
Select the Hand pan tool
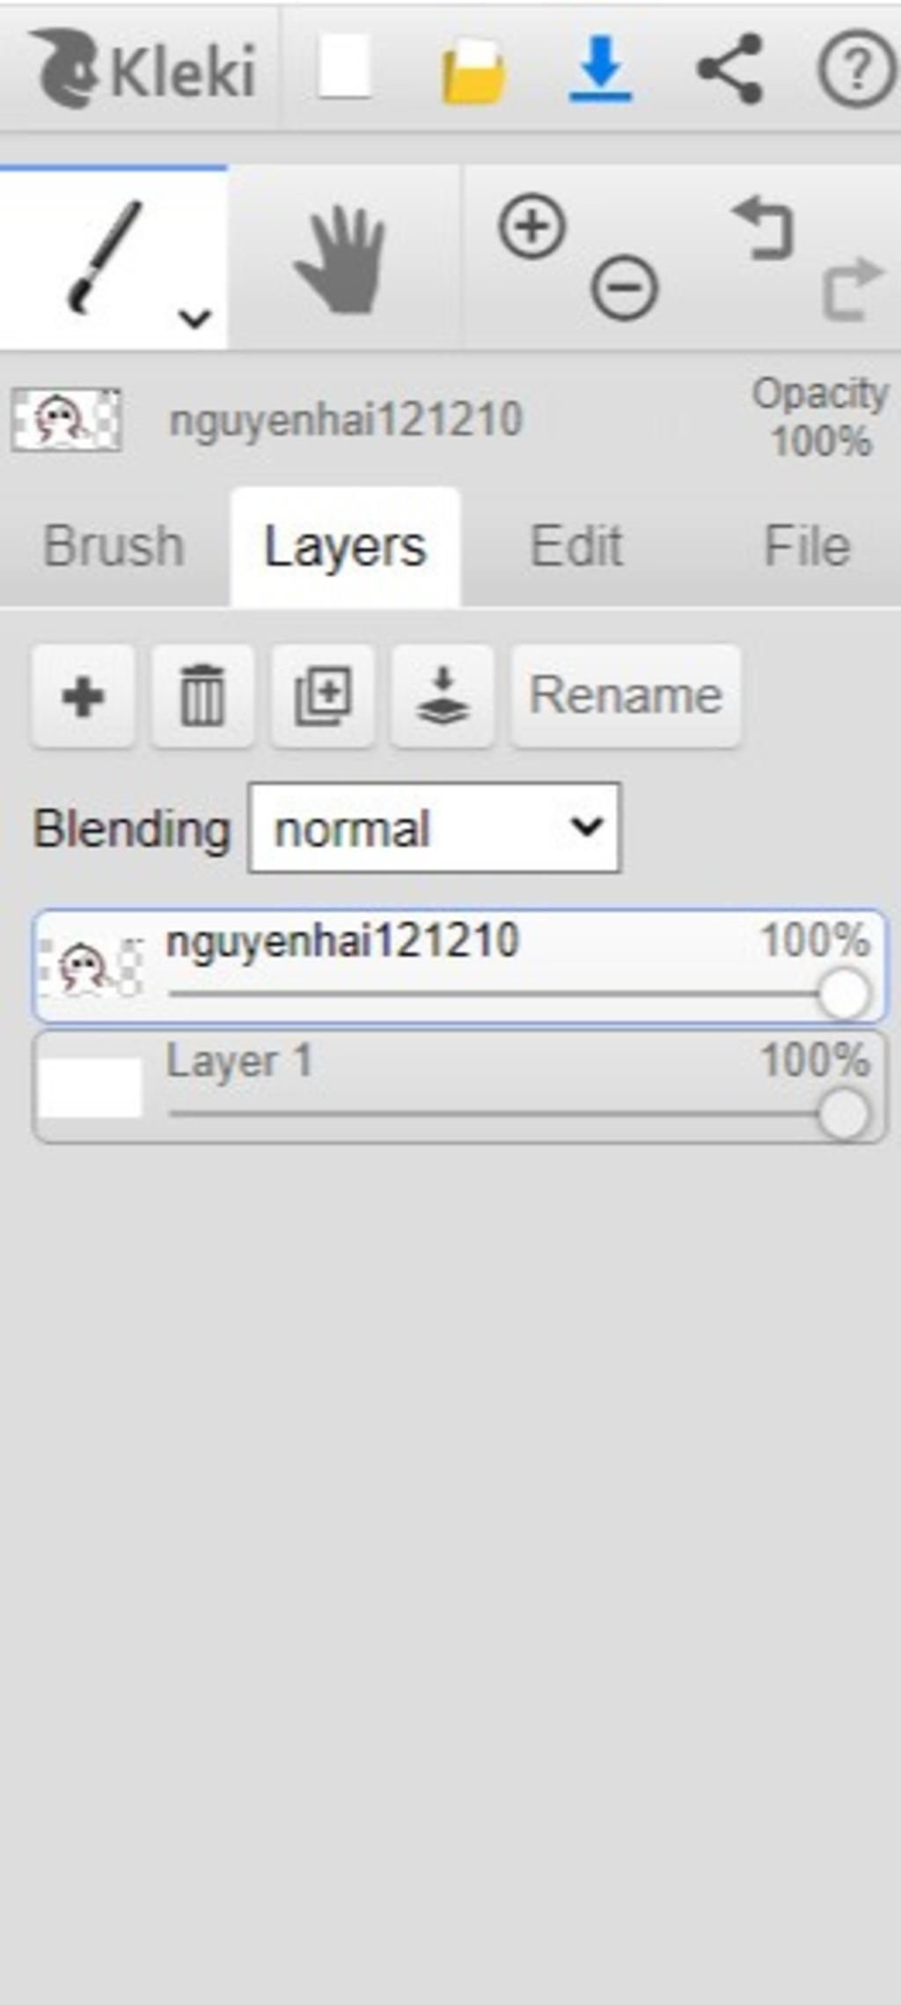pos(341,260)
